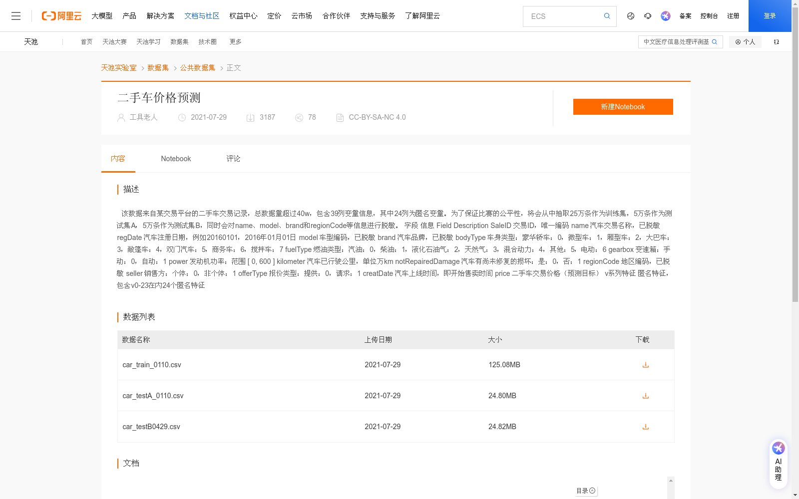
Task: Open the 了解阿里云 menu item
Action: [422, 16]
